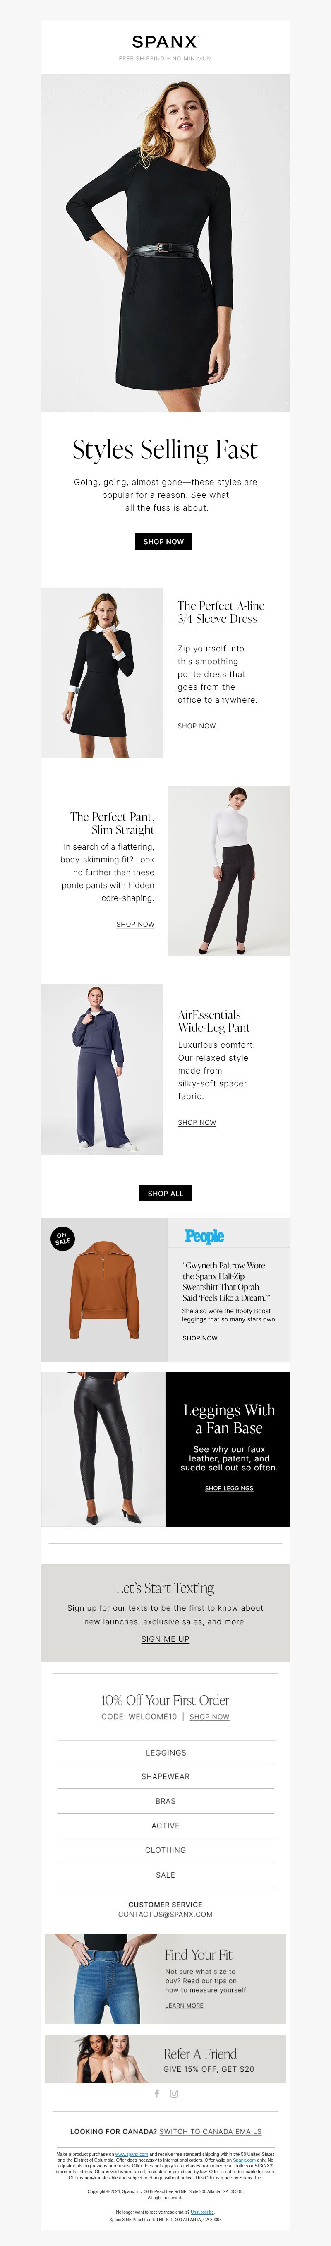The image size is (331, 2246).
Task: Open Shop Now under A-line Sleeve Dress
Action: 197,725
